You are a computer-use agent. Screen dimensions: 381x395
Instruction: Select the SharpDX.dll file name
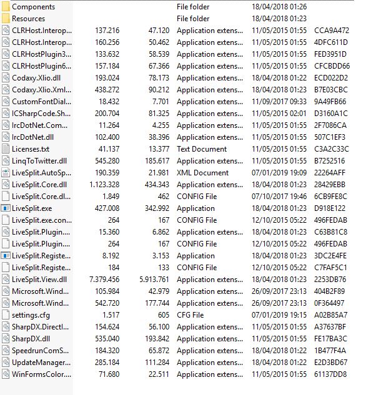[x=31, y=339]
